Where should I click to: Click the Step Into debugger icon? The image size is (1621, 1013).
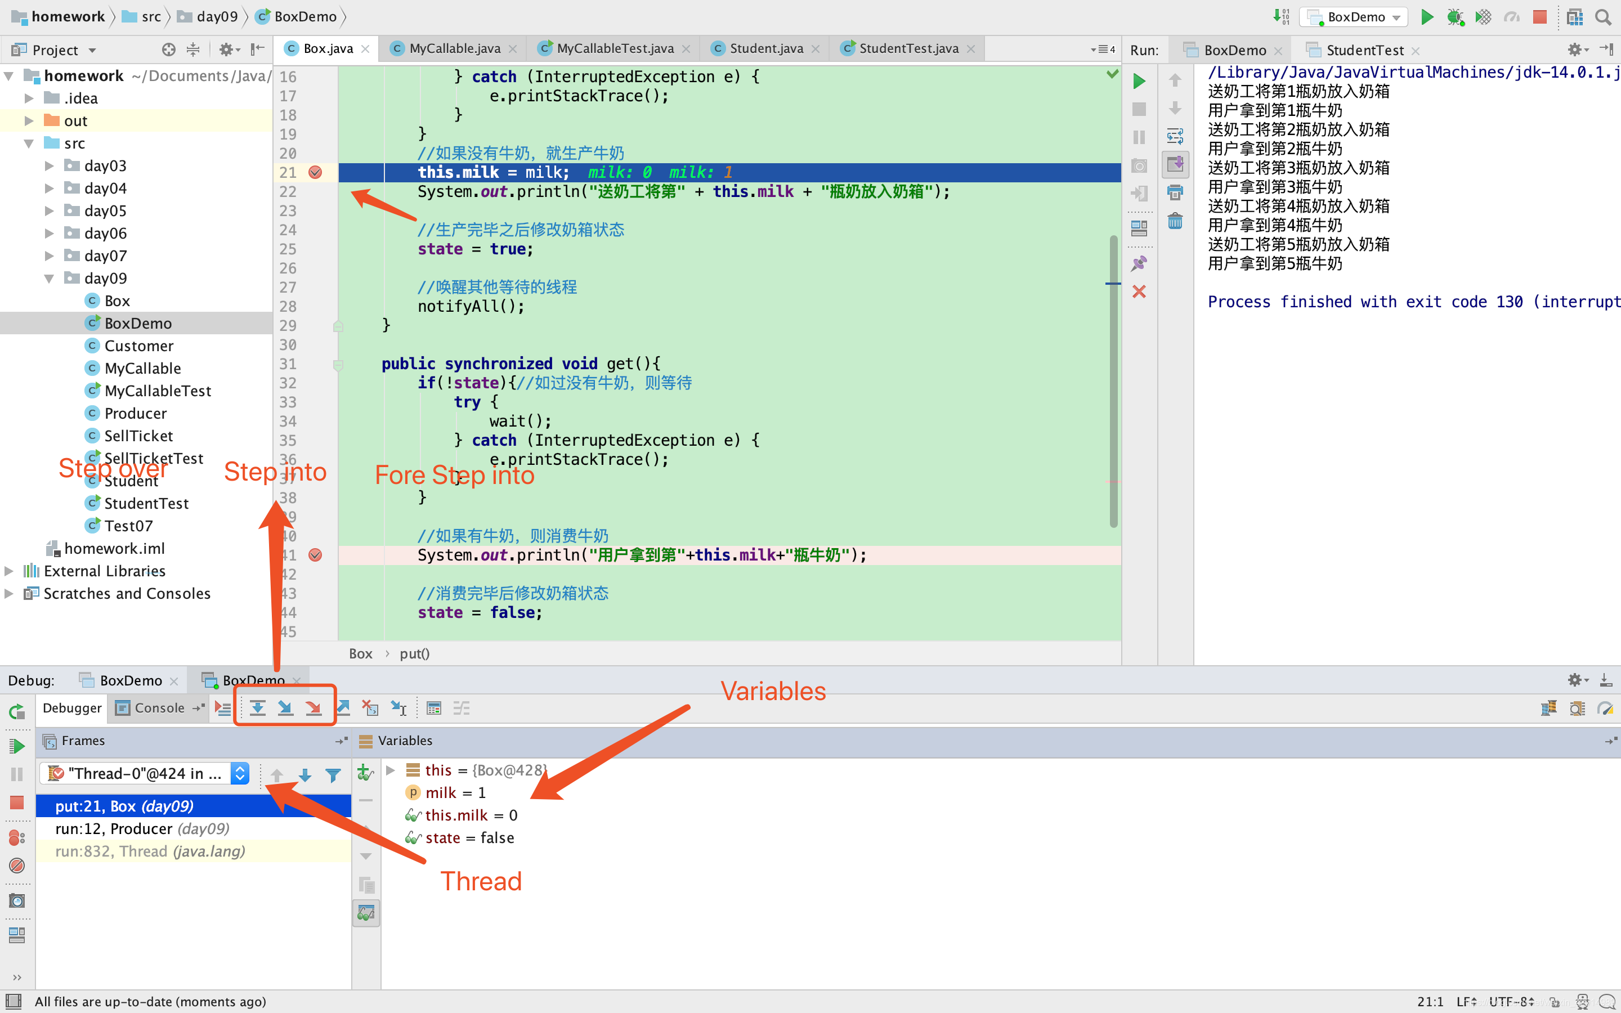point(285,707)
